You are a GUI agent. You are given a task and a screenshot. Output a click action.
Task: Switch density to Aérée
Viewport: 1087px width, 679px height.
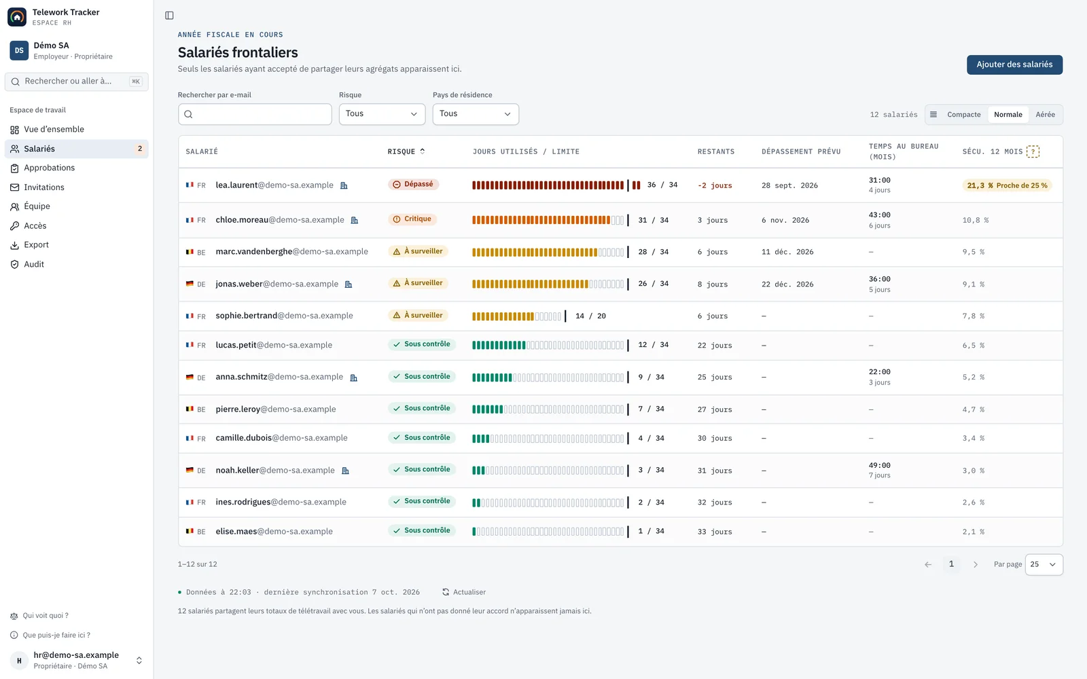point(1045,115)
